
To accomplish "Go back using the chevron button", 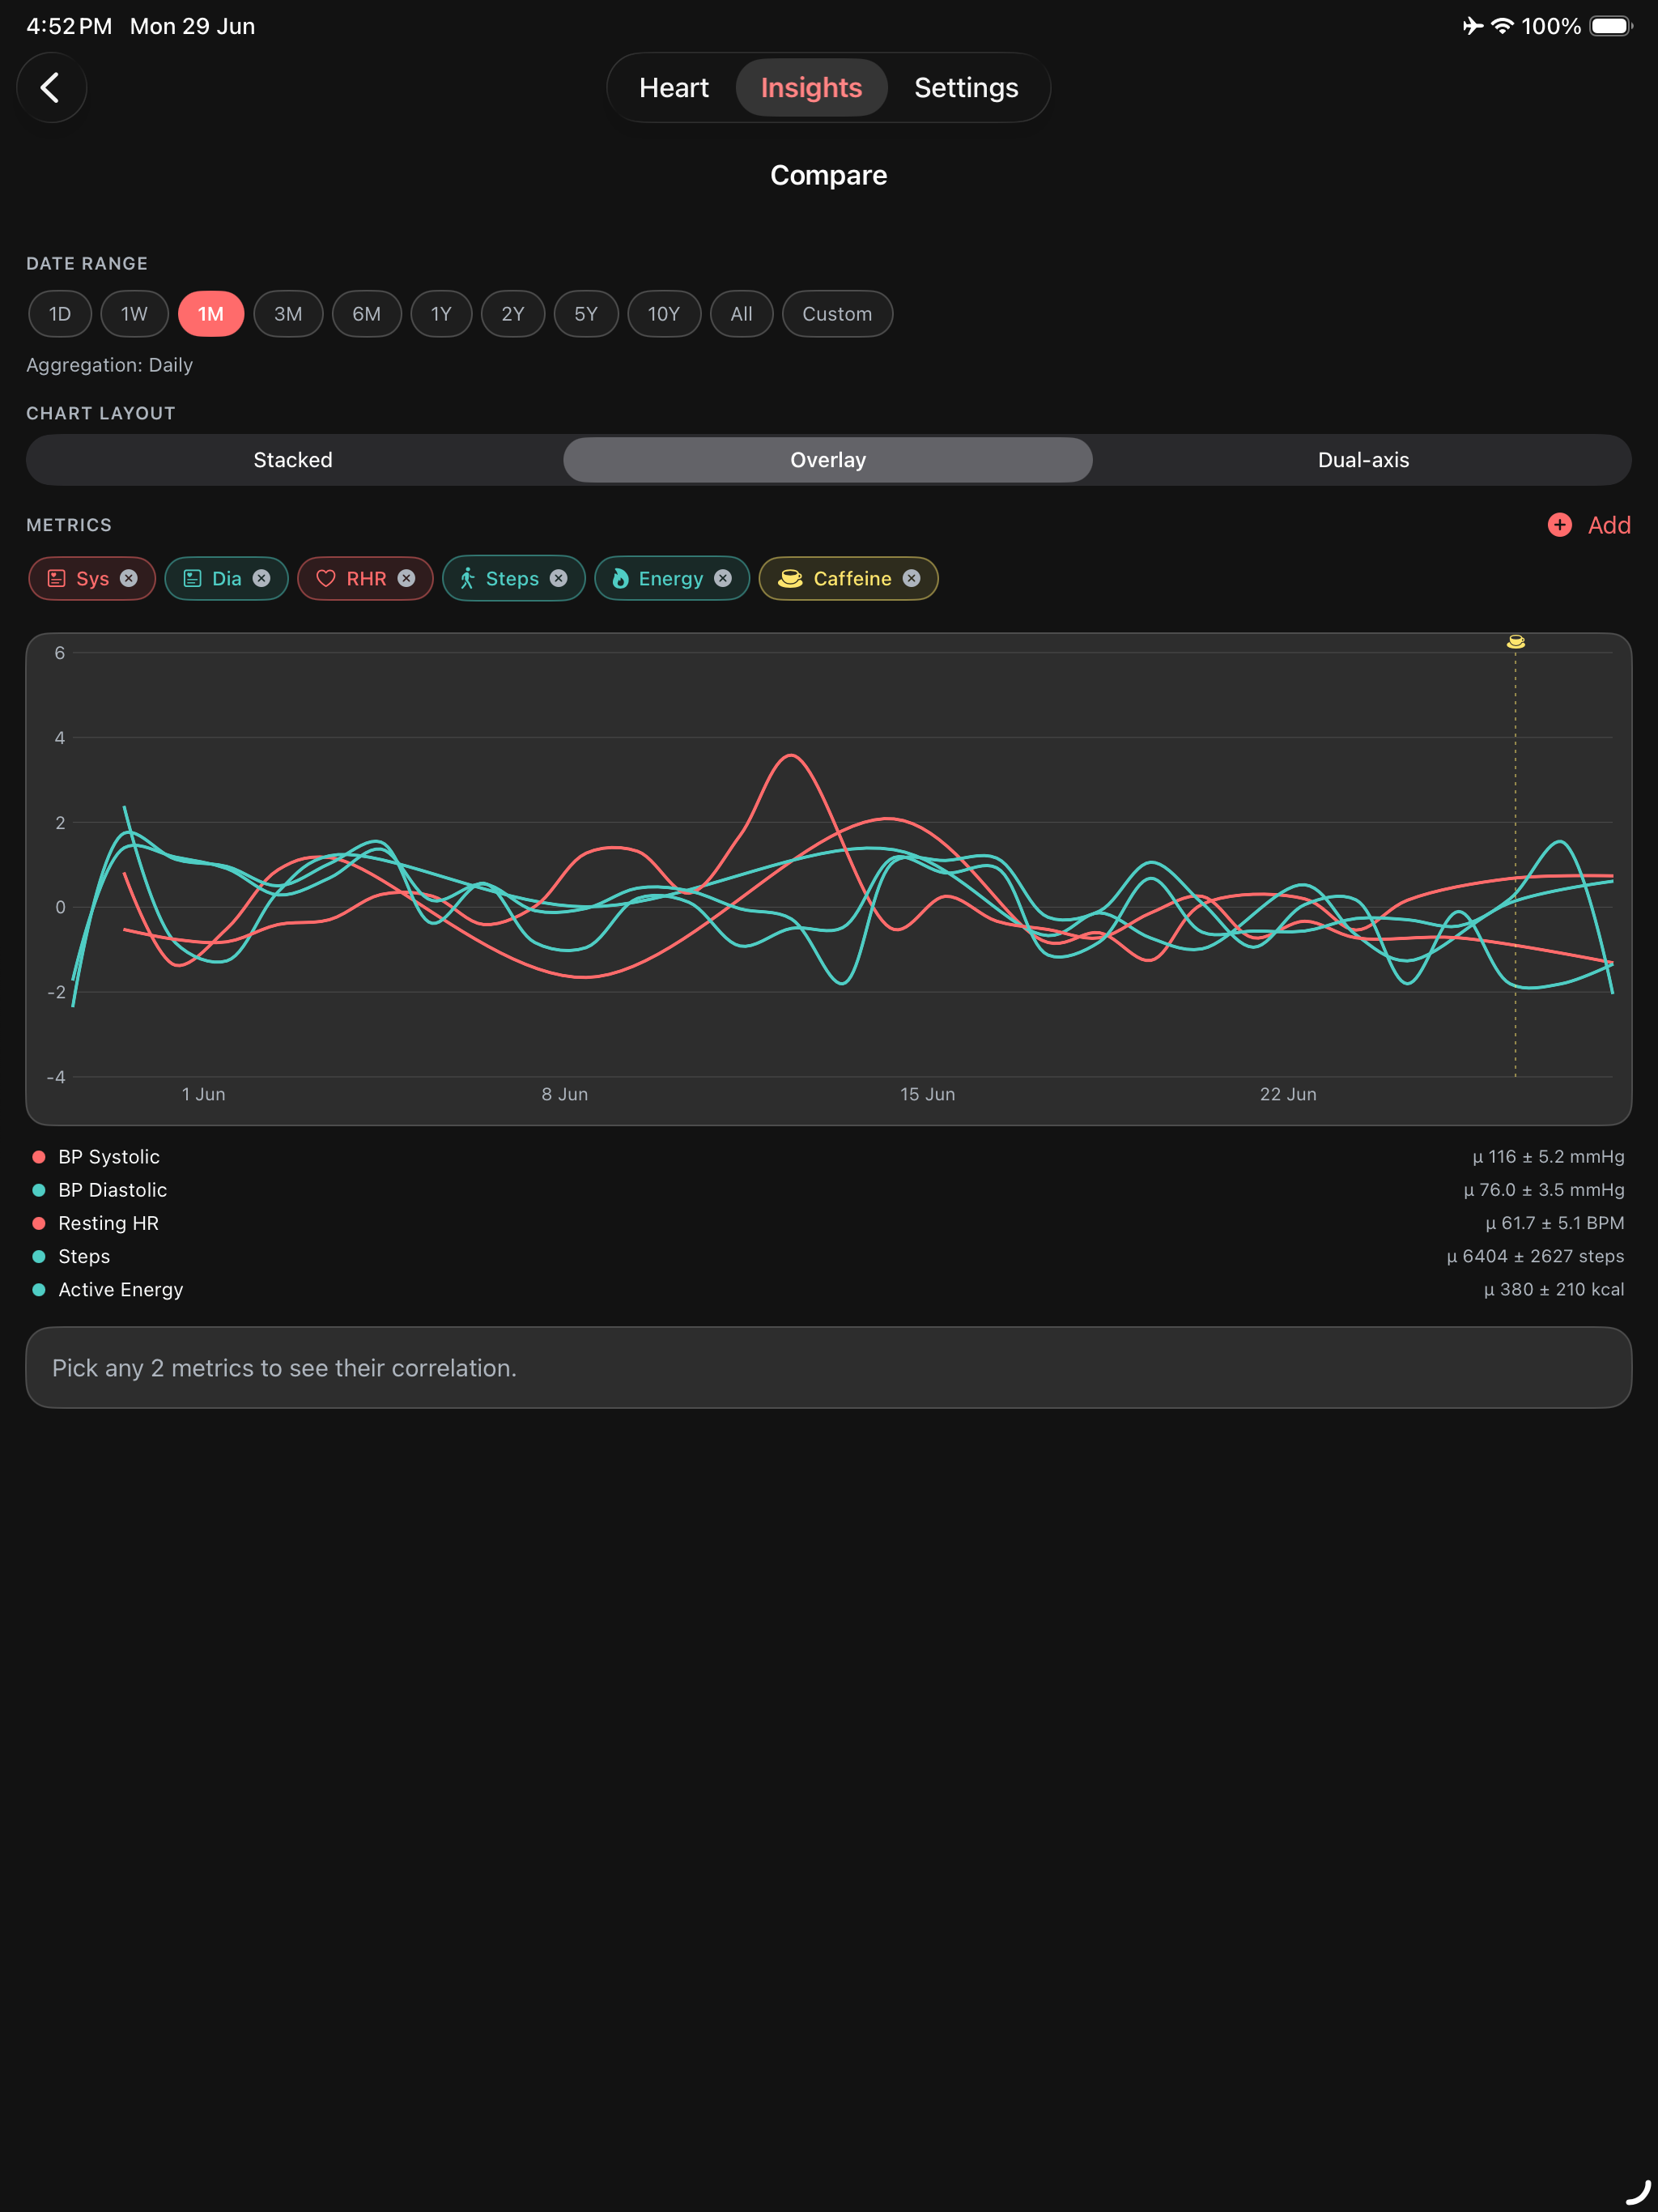I will (51, 88).
